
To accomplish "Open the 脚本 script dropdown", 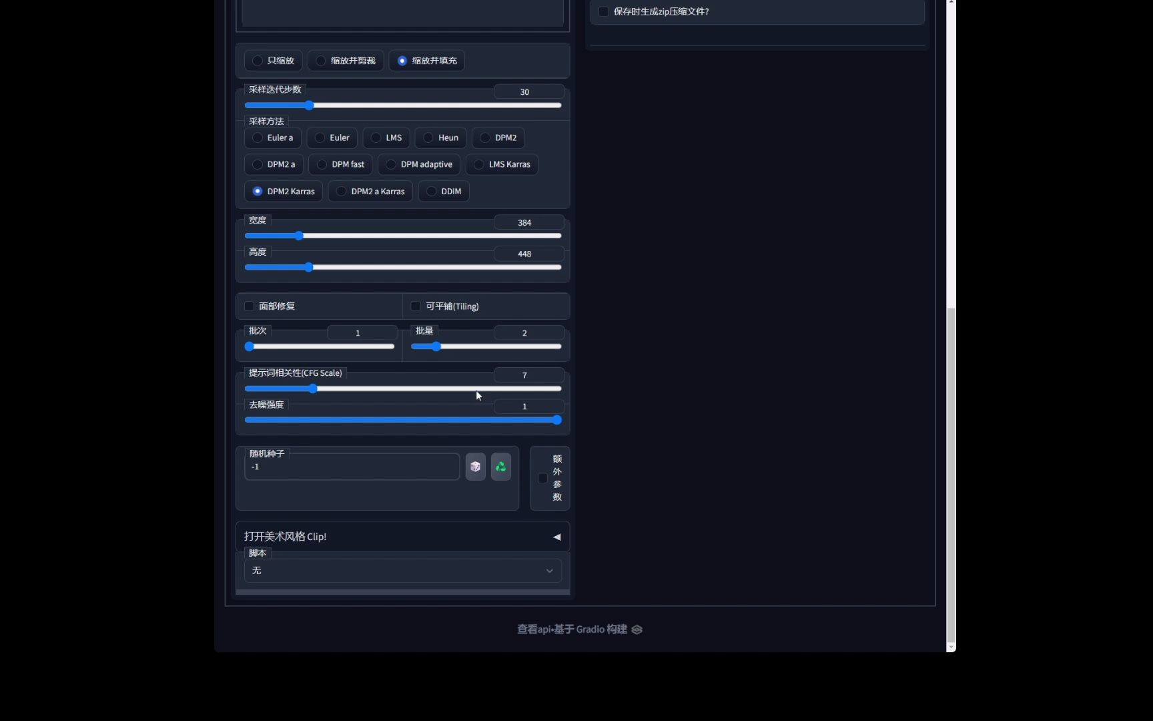I will (403, 571).
